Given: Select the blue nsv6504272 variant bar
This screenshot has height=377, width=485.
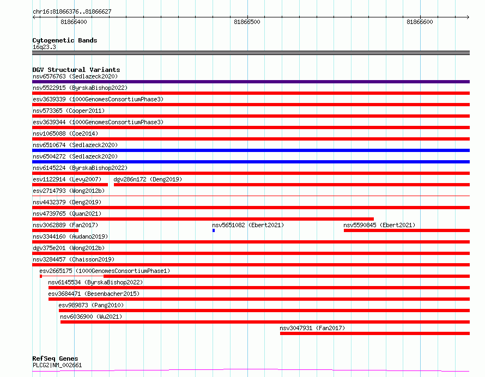Looking at the screenshot, I should point(251,162).
